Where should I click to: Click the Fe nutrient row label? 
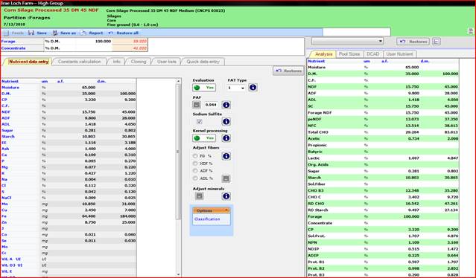(x=4, y=216)
